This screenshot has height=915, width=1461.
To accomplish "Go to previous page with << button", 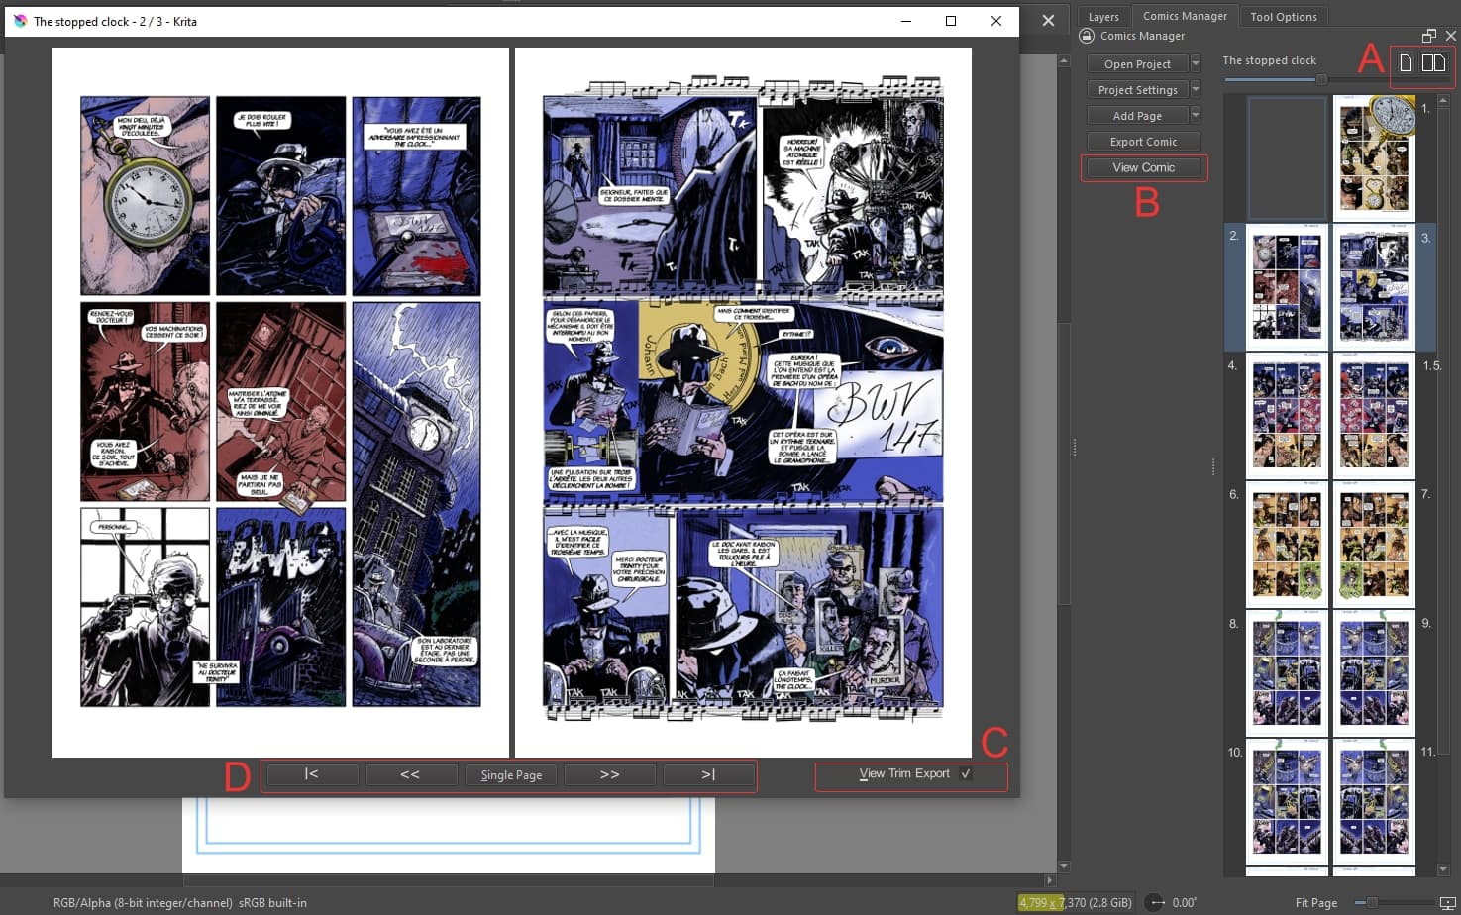I will pyautogui.click(x=411, y=775).
